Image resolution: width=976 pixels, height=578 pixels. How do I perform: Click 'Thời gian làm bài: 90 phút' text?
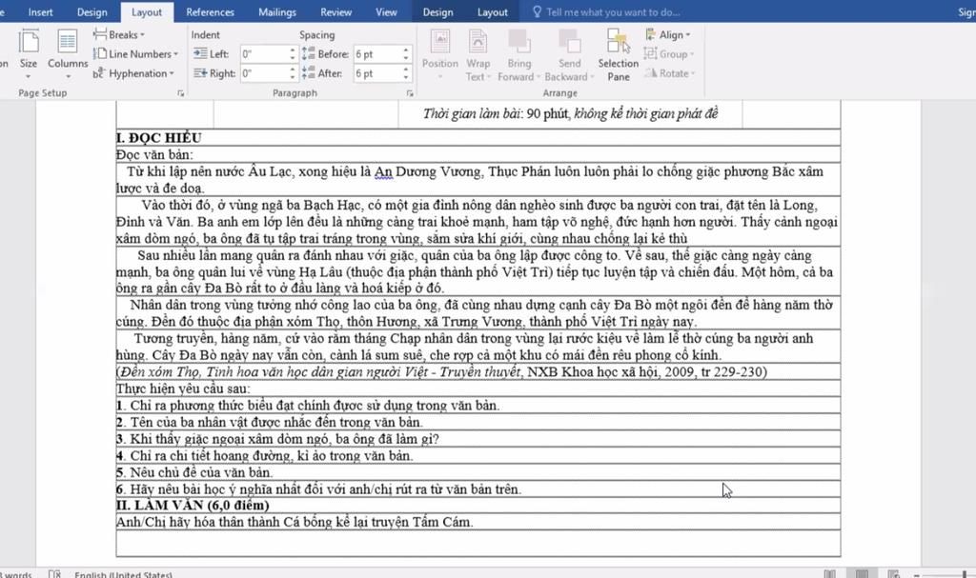(x=496, y=114)
